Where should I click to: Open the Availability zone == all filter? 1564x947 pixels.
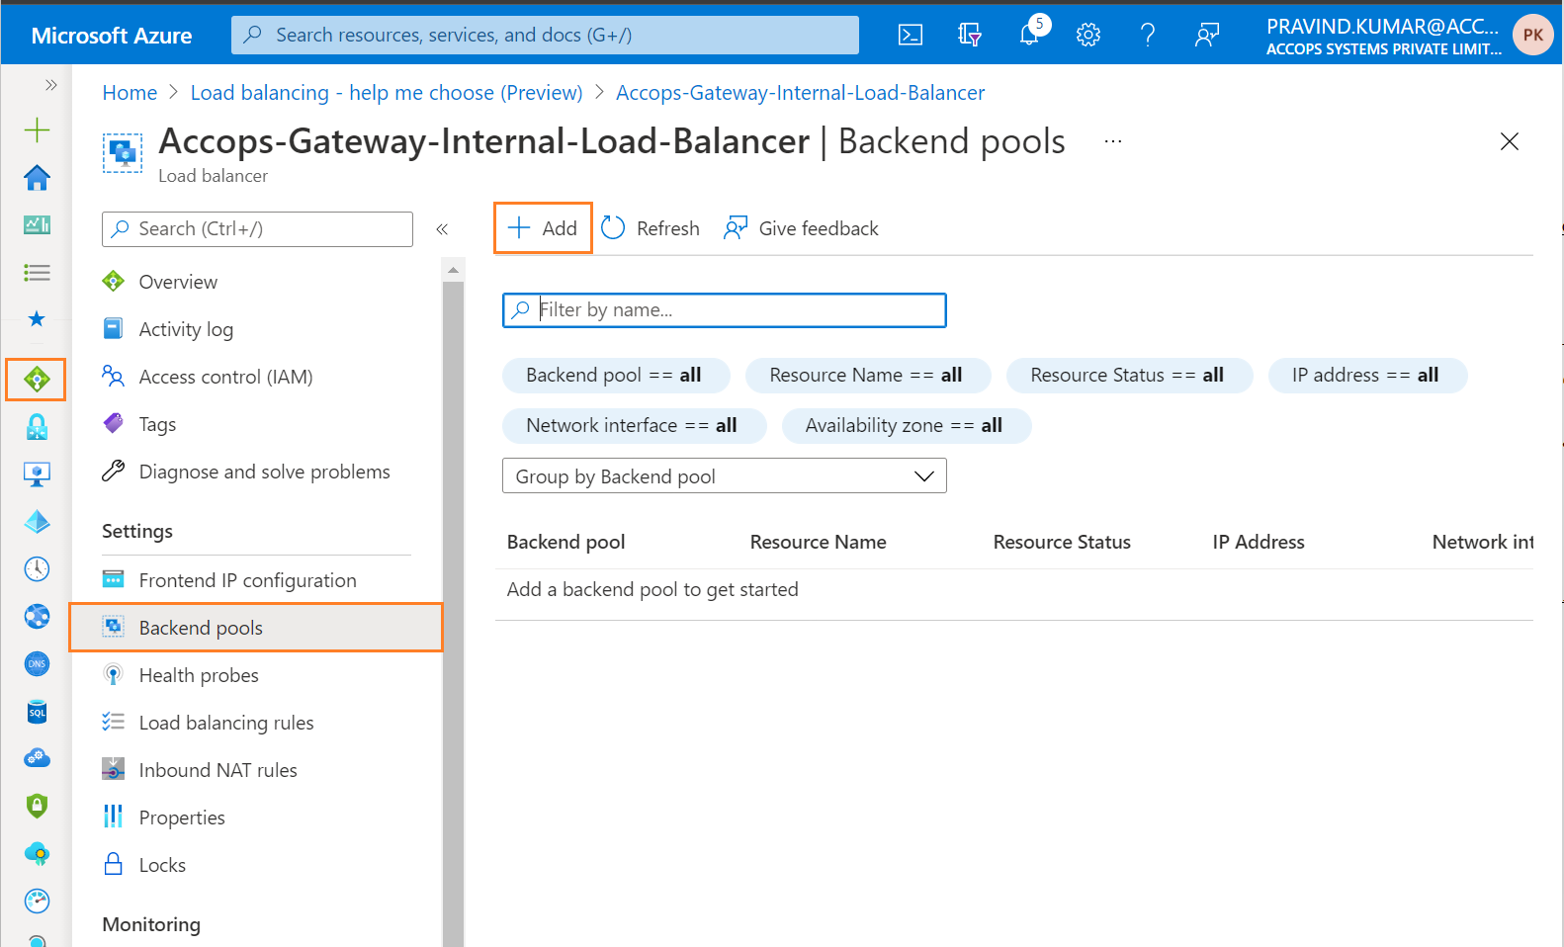click(x=907, y=426)
